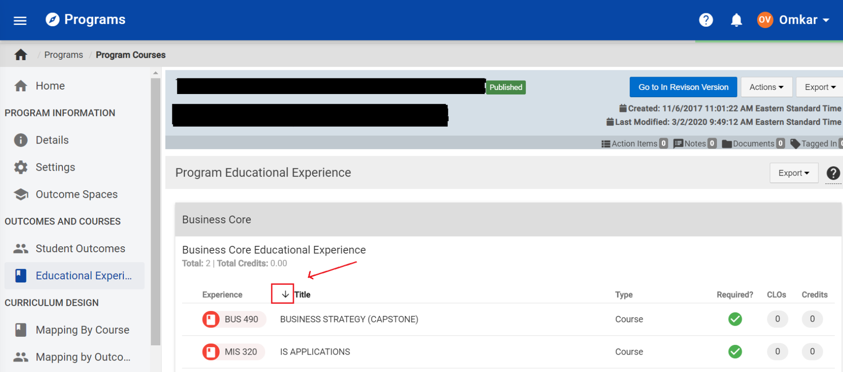This screenshot has height=372, width=843.
Task: Click the sidebar scrollbar up arrow
Action: [155, 73]
